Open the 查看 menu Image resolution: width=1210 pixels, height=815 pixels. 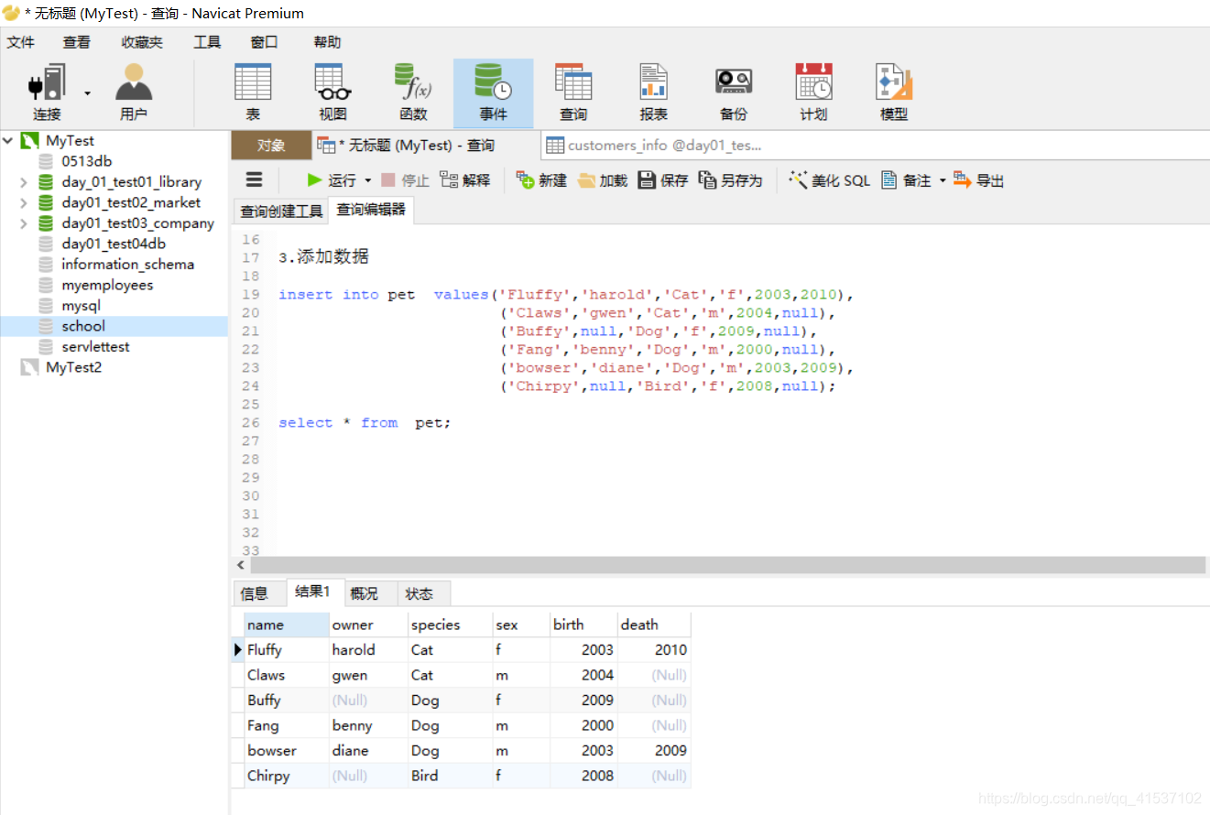[77, 42]
